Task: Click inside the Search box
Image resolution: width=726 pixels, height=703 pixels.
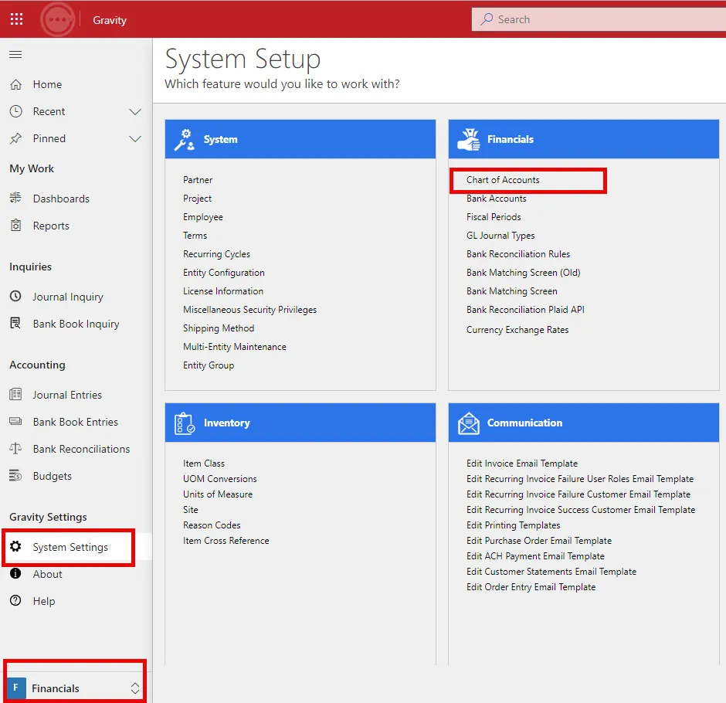Action: pos(599,19)
